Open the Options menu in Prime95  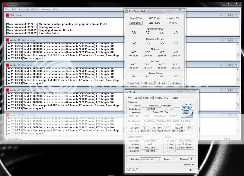point(35,9)
